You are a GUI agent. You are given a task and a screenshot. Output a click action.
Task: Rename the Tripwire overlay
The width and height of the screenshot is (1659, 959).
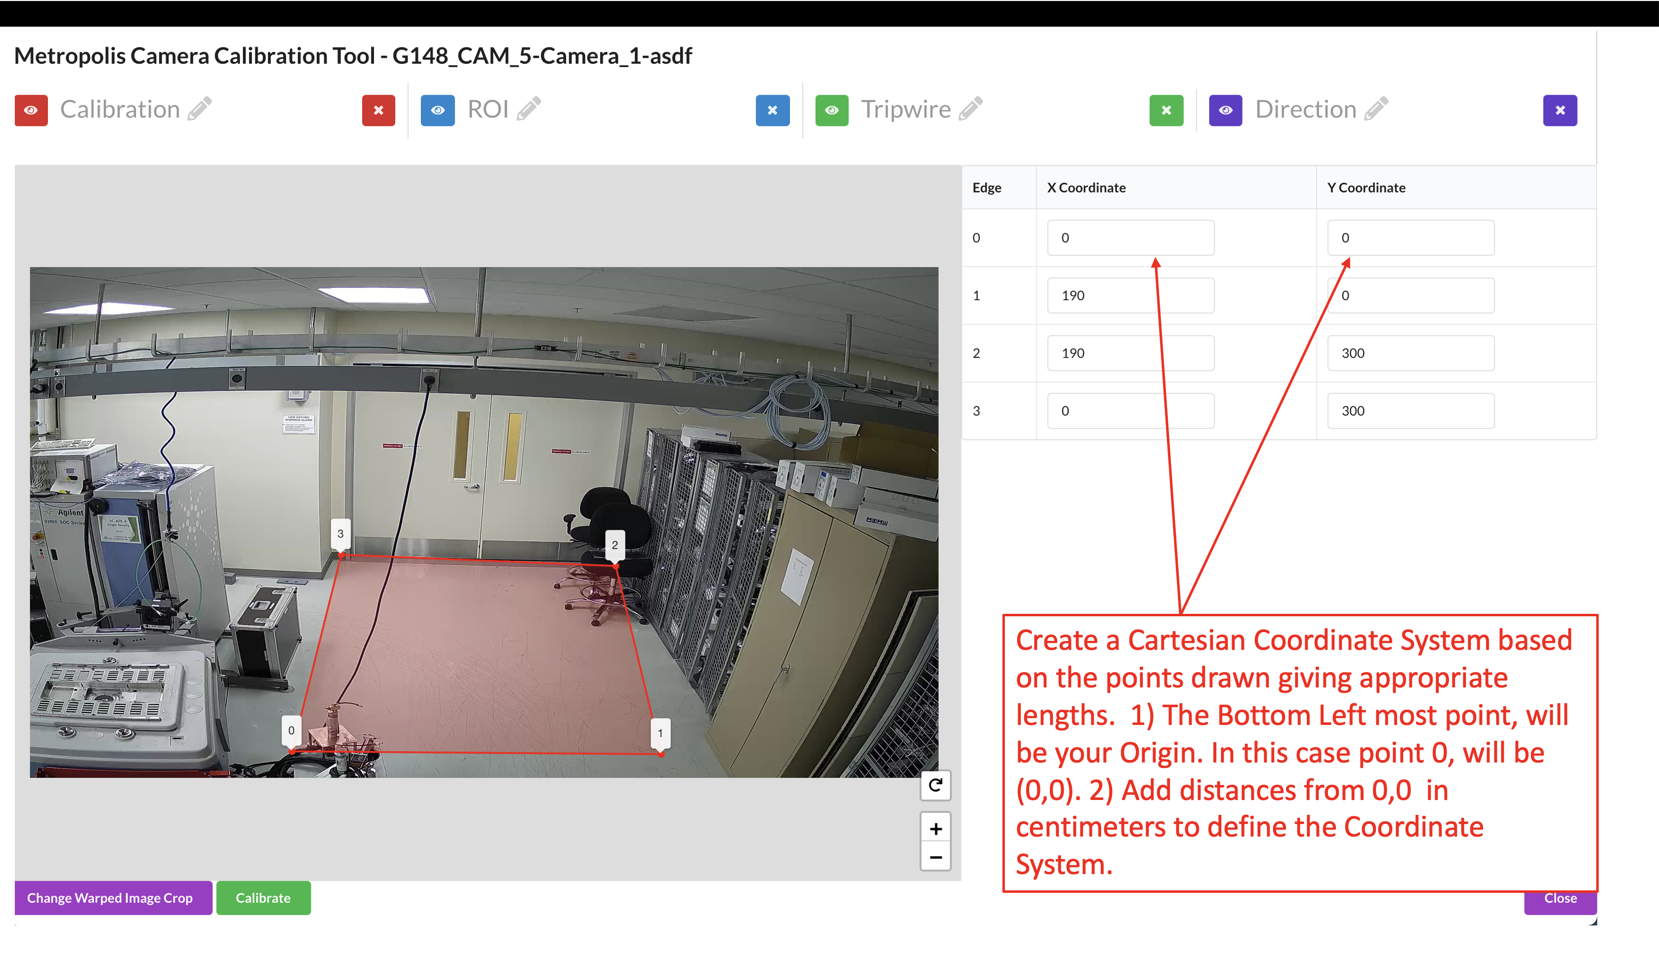(x=972, y=109)
